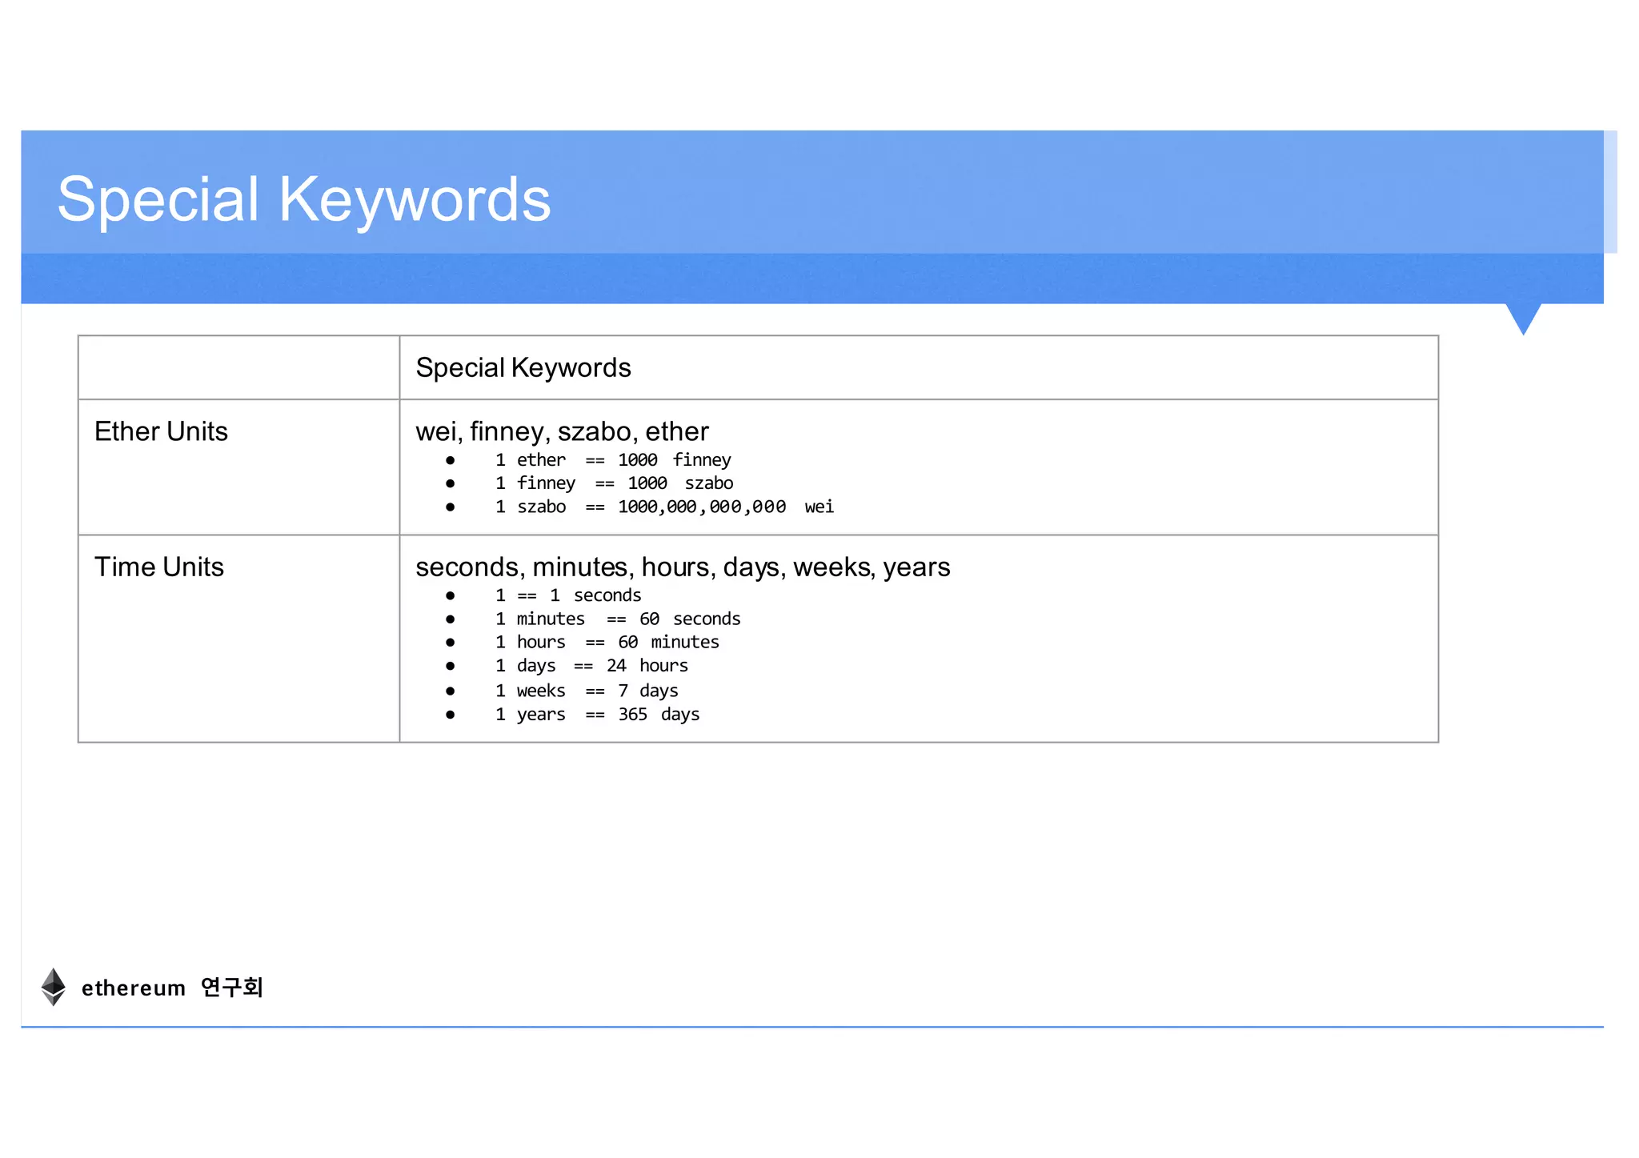Select the 'Special Keywords' table header cell
Image resolution: width=1639 pixels, height=1158 pixels.
[919, 367]
